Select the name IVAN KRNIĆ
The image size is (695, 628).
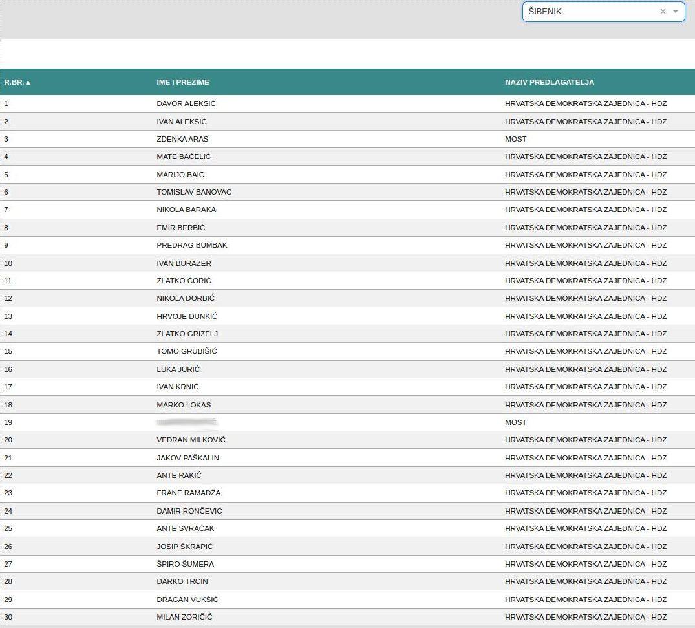tap(177, 387)
